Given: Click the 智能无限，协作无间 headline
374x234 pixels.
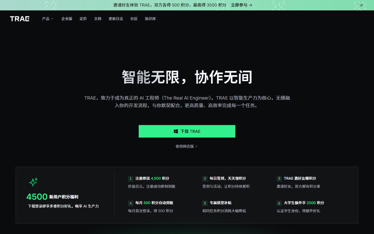Looking at the screenshot, I should (187, 77).
